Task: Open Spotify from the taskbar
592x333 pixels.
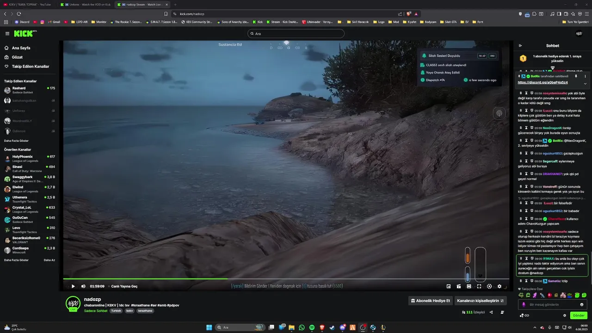Action: 312,327
